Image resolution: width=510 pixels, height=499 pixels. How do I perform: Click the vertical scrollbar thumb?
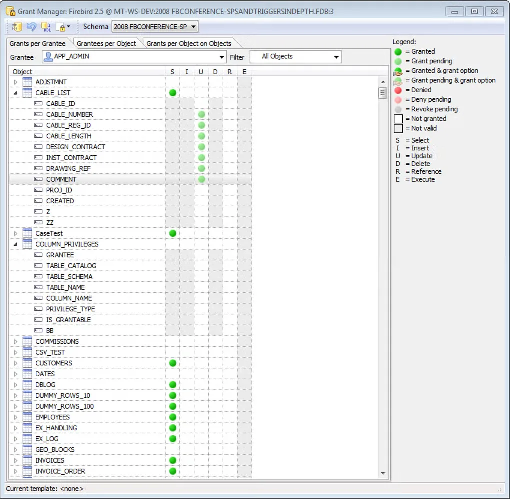(383, 93)
